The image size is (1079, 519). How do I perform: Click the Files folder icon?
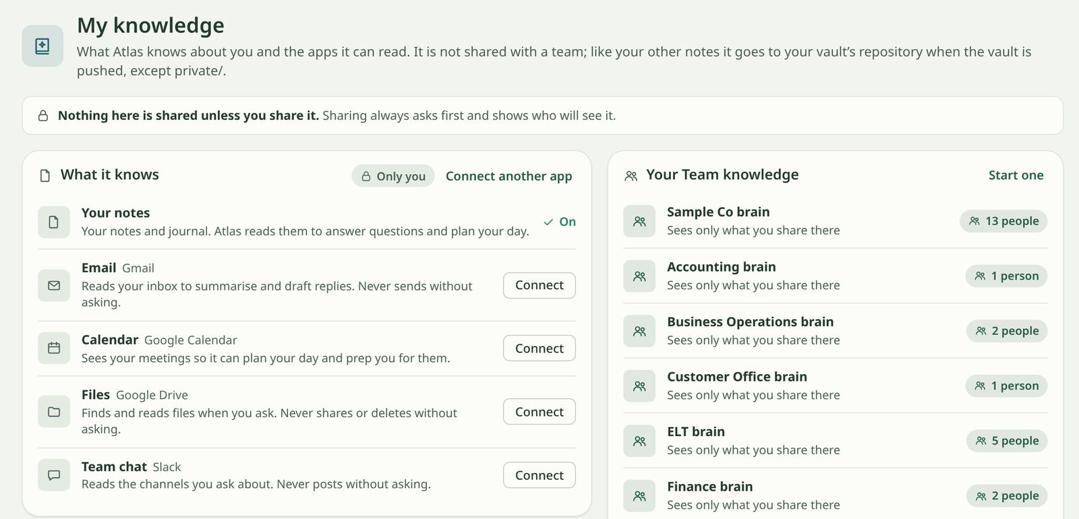[54, 412]
